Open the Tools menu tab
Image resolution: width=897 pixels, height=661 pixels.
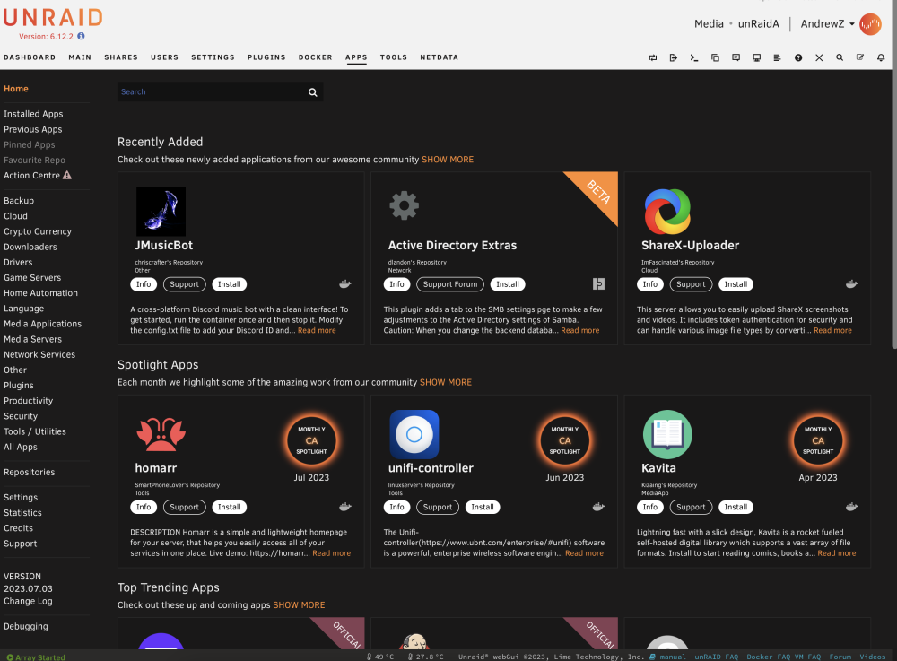point(394,57)
